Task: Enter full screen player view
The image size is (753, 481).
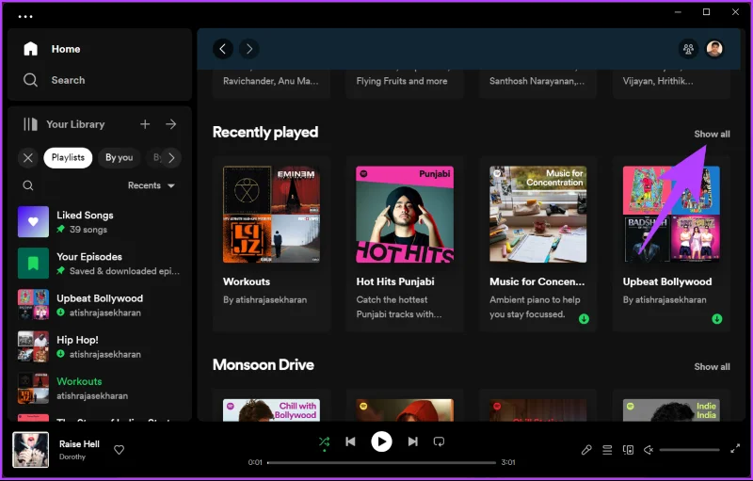Action: click(x=735, y=449)
